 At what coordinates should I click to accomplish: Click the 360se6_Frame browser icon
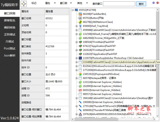point(80,34)
